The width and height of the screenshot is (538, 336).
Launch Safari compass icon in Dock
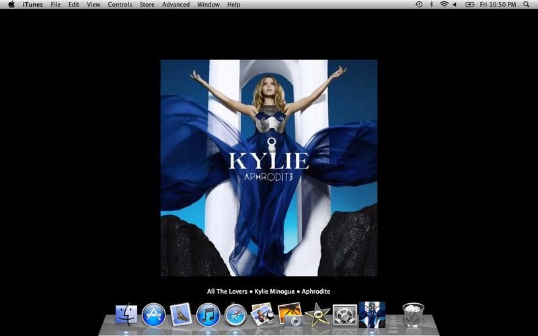pyautogui.click(x=235, y=314)
